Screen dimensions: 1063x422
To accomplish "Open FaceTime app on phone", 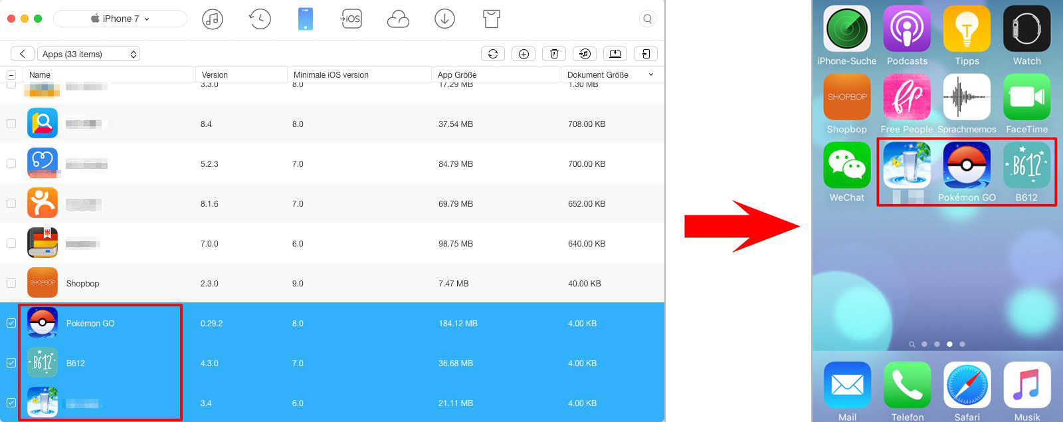I will (1026, 97).
